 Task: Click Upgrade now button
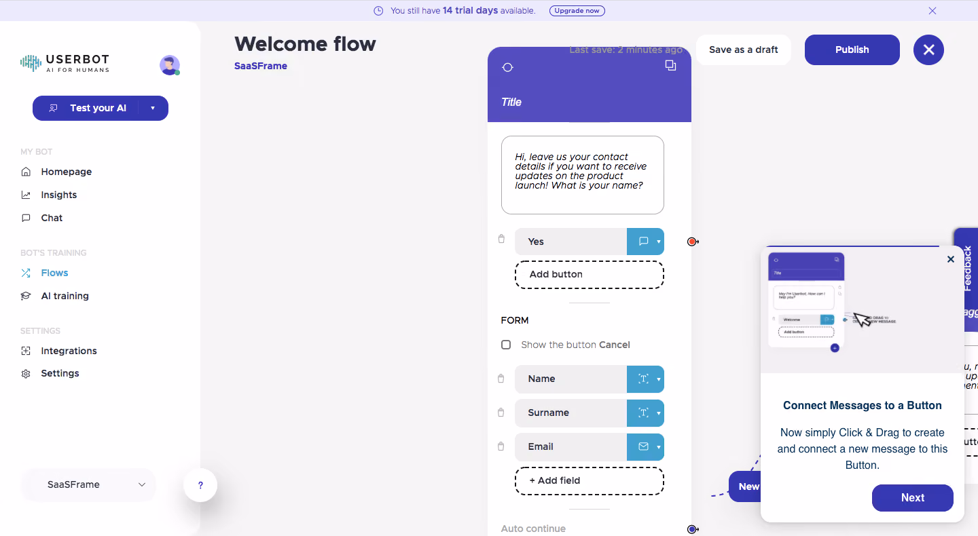pyautogui.click(x=577, y=11)
